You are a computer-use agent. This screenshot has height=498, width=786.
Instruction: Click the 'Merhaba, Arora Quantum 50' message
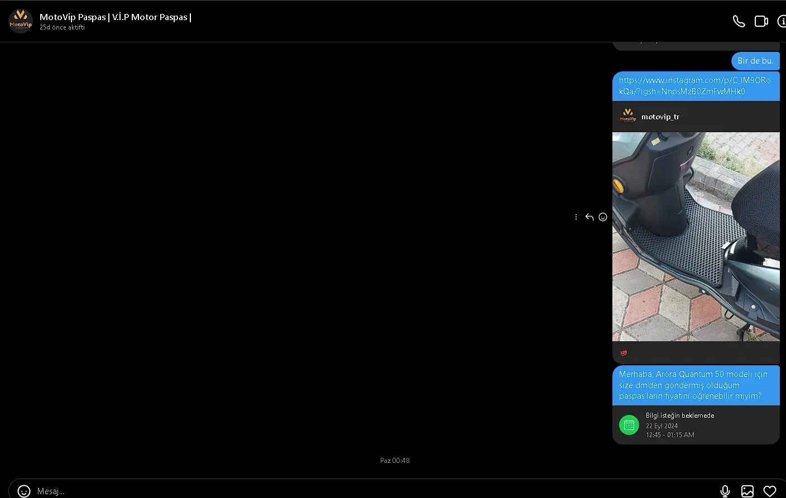[696, 385]
